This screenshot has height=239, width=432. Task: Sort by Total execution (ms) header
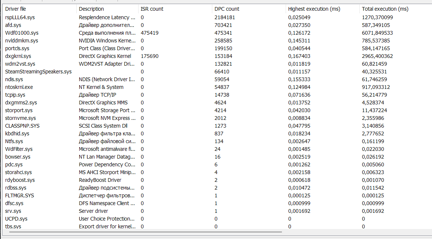396,9
